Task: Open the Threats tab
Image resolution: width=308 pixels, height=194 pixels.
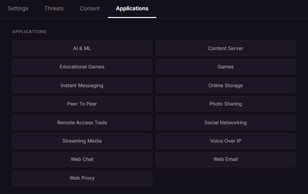Action: click(54, 8)
